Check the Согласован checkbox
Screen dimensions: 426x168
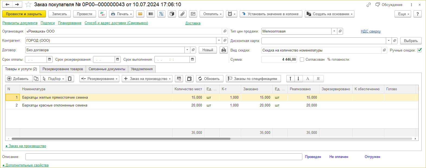[302, 60]
